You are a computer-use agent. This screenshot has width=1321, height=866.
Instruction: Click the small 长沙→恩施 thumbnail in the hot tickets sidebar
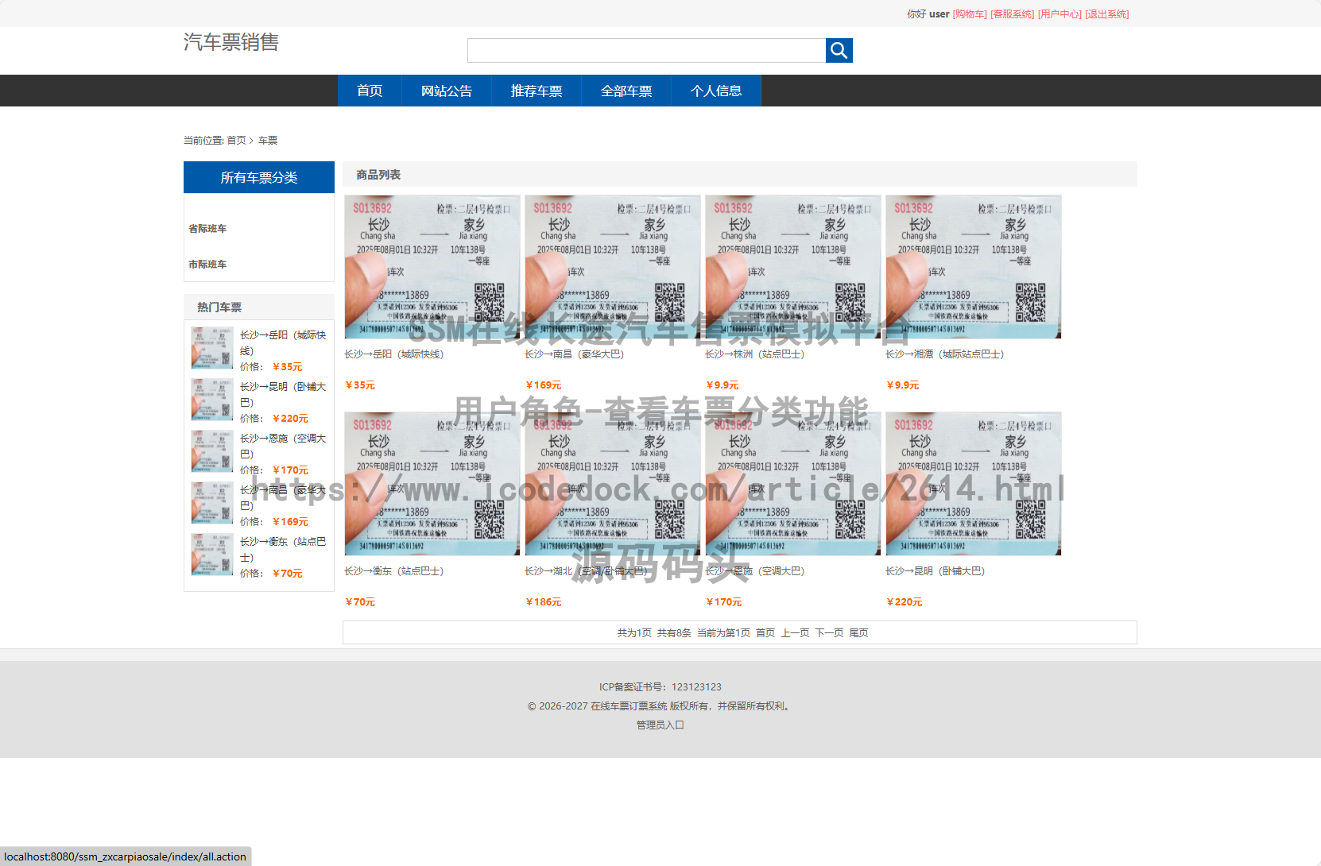click(211, 451)
